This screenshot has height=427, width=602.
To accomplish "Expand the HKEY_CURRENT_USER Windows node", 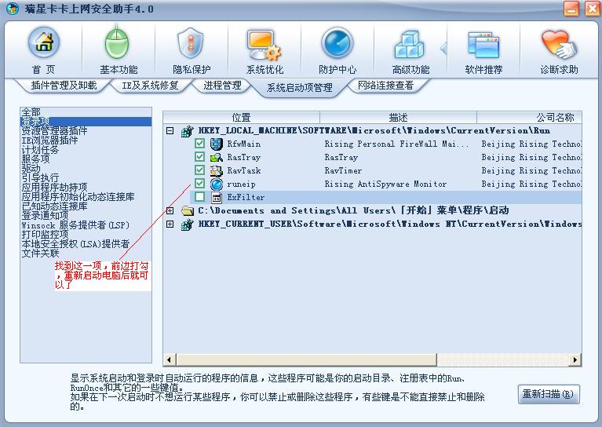I will click(170, 224).
